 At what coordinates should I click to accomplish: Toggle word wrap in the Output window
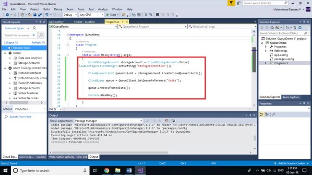pos(173,121)
